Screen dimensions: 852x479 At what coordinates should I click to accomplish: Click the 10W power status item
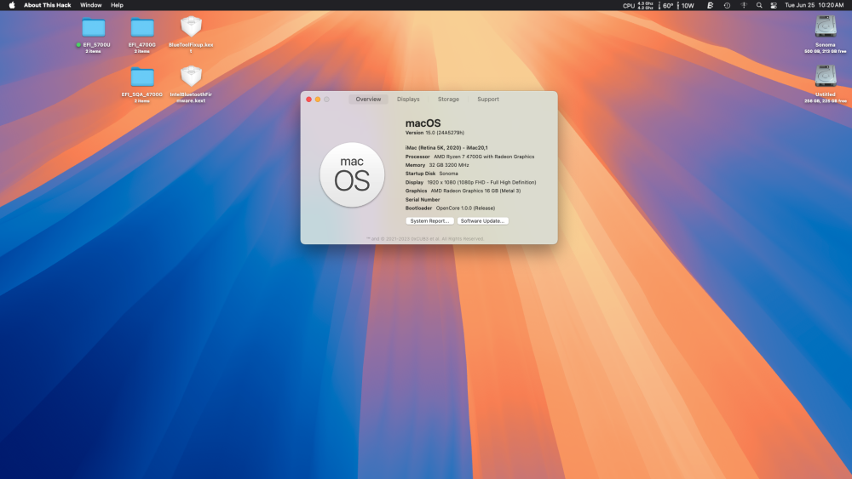686,5
